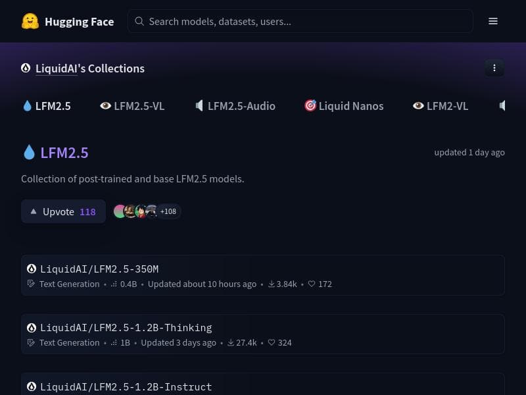This screenshot has height=395, width=526.
Task: Click the upvote triangle arrow icon
Action: coord(34,211)
